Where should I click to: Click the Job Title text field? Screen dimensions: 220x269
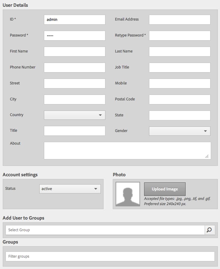tap(180, 68)
